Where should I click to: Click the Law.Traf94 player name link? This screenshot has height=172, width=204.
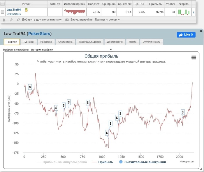[14, 10]
